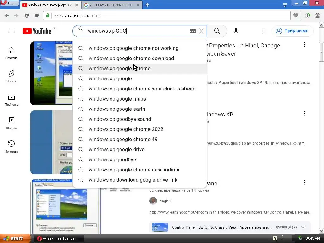
Task: Select suggestion windows xp google drive
Action: click(140, 149)
